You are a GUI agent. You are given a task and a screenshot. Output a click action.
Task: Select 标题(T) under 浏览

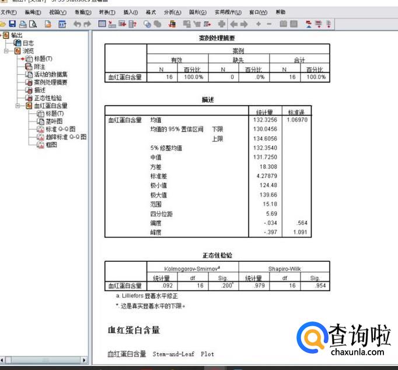click(x=43, y=58)
